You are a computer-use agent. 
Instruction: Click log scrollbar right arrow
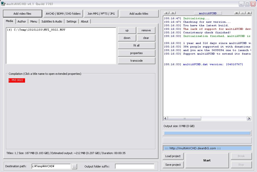(249, 118)
